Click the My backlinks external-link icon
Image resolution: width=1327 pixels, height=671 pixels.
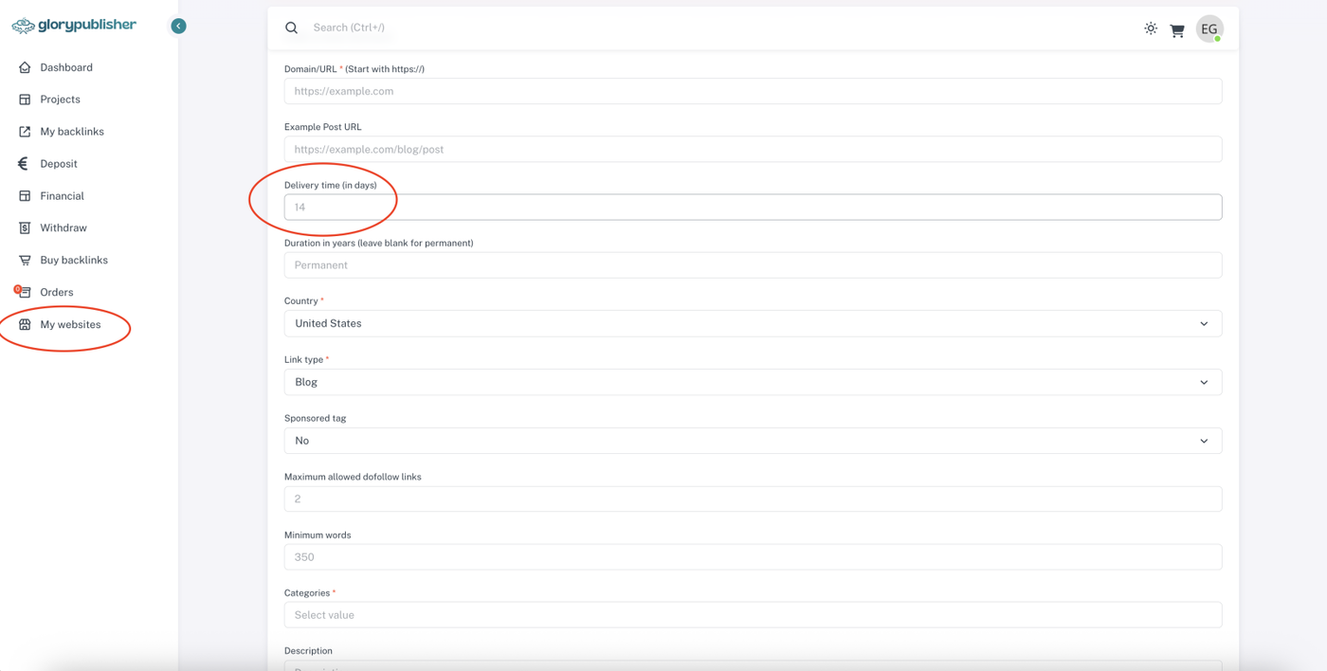click(x=25, y=132)
